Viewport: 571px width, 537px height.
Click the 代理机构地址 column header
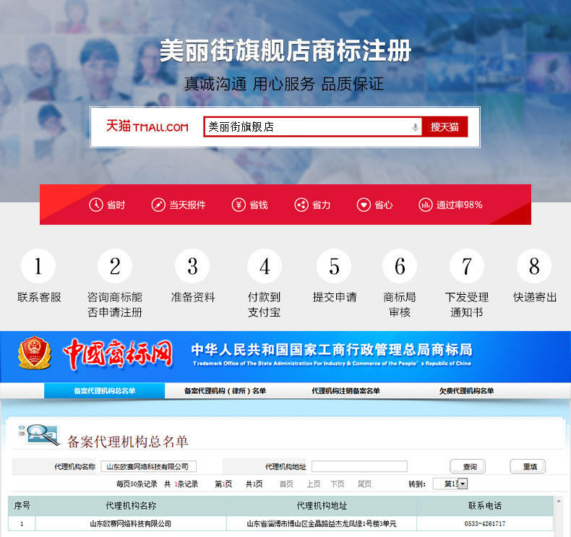point(322,505)
